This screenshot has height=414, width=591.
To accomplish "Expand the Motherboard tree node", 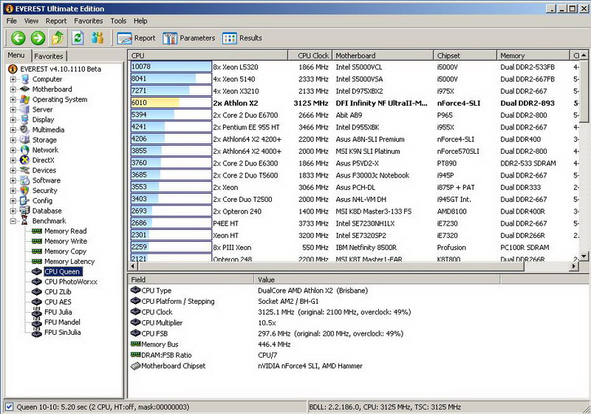I will click(14, 89).
